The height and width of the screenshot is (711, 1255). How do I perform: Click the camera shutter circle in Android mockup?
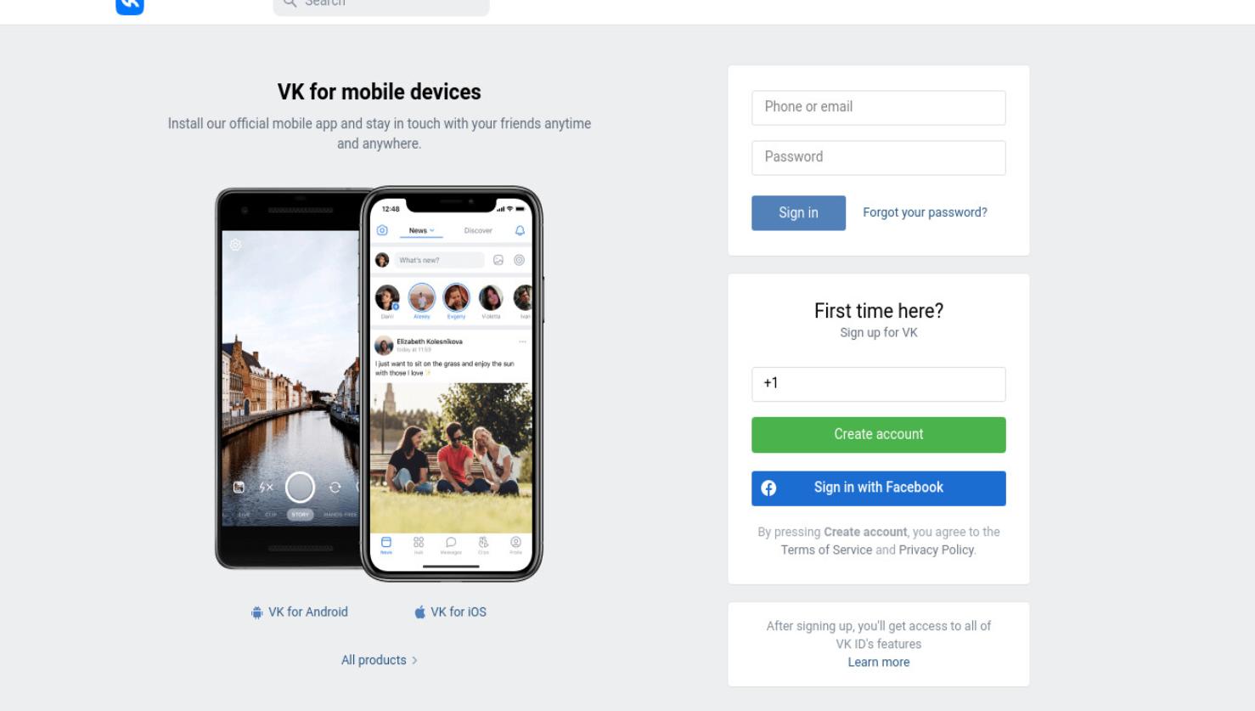(x=300, y=488)
